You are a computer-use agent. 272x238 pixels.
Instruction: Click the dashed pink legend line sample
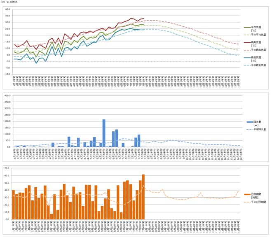pos(247,50)
